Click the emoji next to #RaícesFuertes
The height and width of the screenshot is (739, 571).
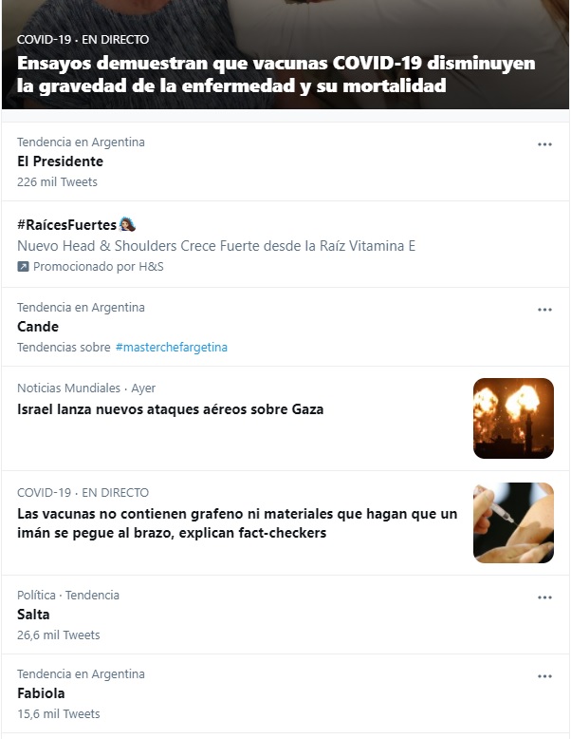pyautogui.click(x=127, y=224)
